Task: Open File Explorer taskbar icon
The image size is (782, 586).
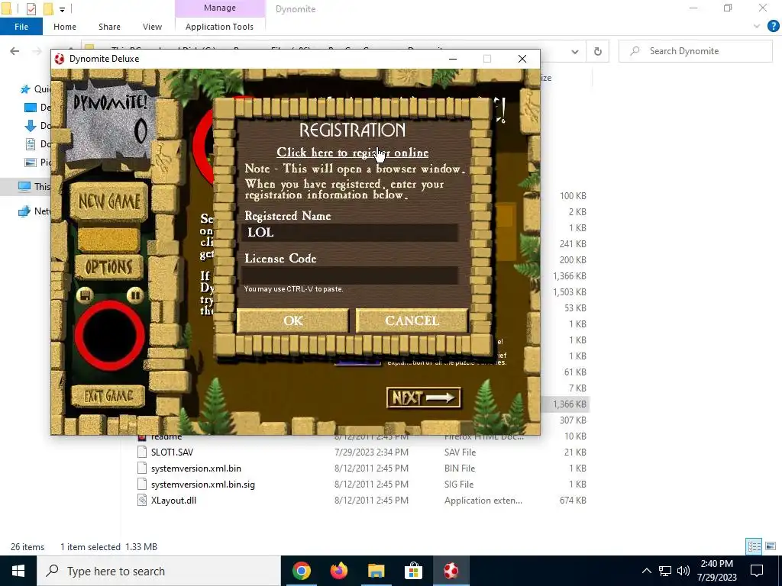Action: (x=376, y=571)
